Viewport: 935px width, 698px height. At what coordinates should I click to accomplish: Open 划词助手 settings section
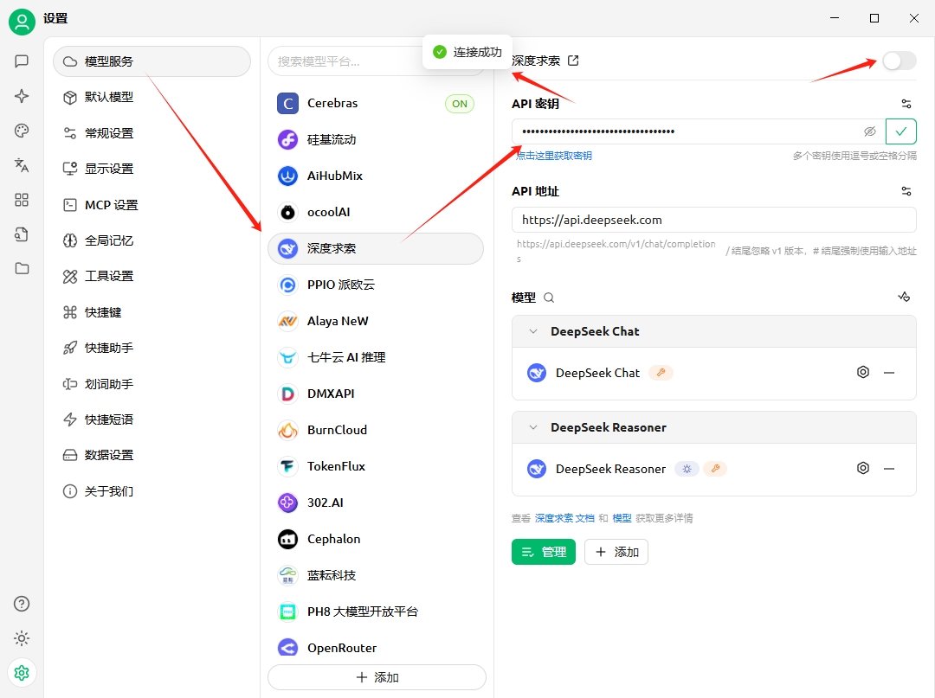pos(152,384)
